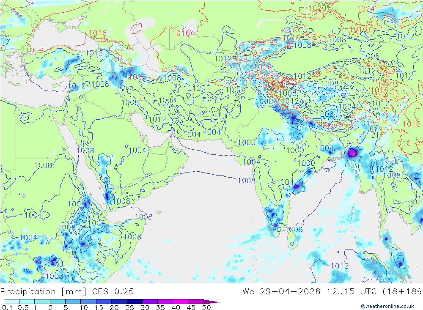
Task: Click the '10' legend scale value
Action: tap(84, 307)
